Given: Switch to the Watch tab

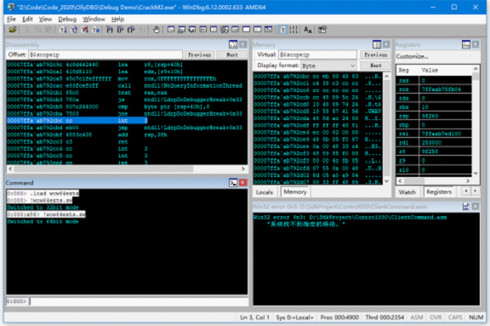Looking at the screenshot, I should (x=407, y=192).
